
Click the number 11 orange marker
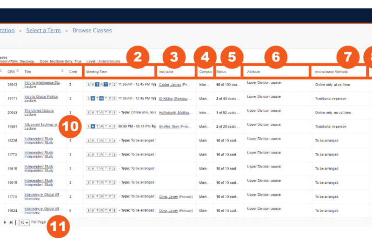point(58,227)
